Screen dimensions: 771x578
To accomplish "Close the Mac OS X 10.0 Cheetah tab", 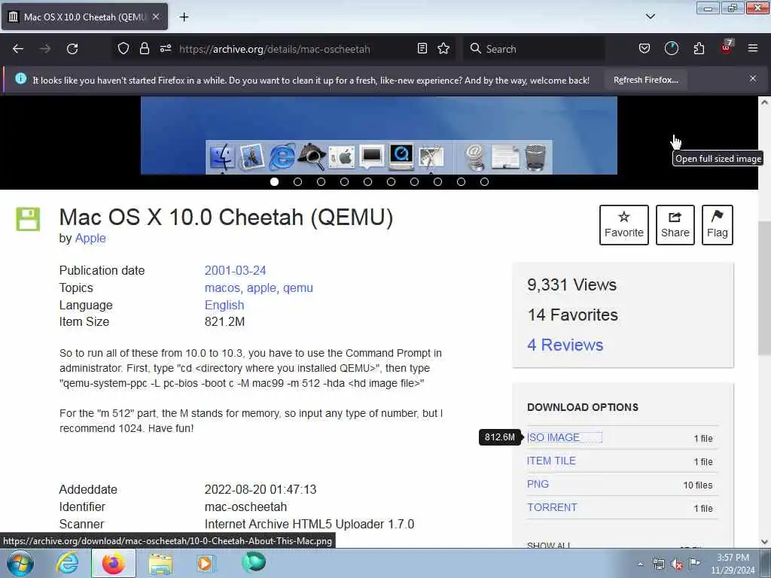I will tap(156, 17).
